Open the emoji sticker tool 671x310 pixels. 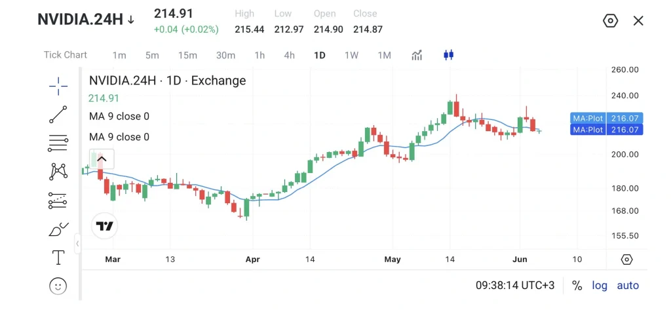point(58,286)
